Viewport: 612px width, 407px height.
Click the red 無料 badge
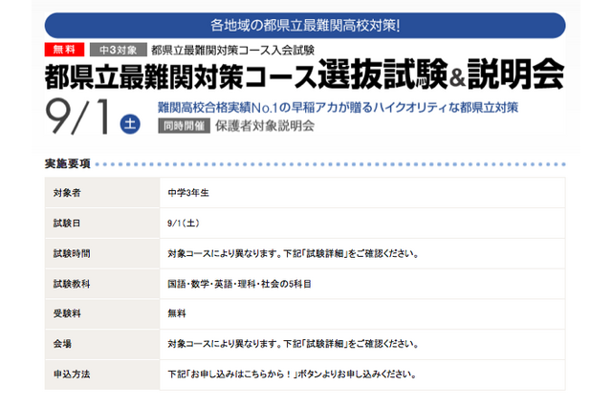64,50
